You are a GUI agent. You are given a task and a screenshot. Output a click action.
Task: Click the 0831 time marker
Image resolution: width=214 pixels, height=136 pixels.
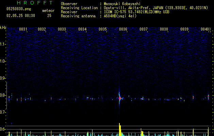point(23,29)
